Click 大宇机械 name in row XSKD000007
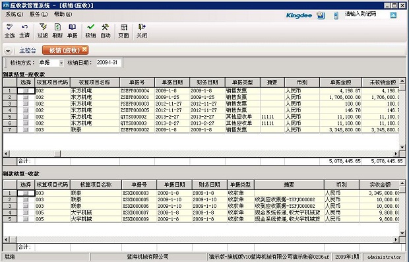 (x=96, y=213)
